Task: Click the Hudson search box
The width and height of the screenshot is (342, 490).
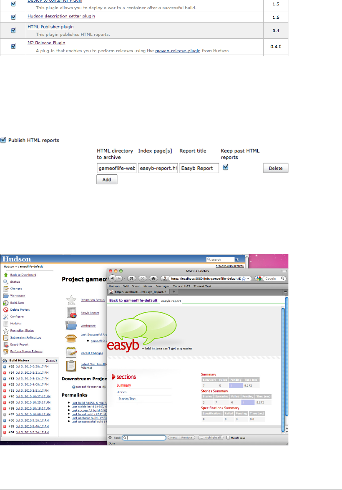Action: click(220, 259)
